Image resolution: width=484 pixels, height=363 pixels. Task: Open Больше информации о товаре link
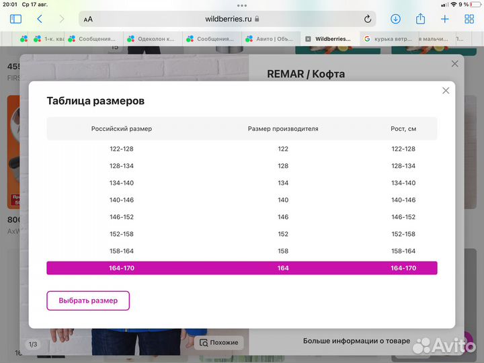coord(356,341)
